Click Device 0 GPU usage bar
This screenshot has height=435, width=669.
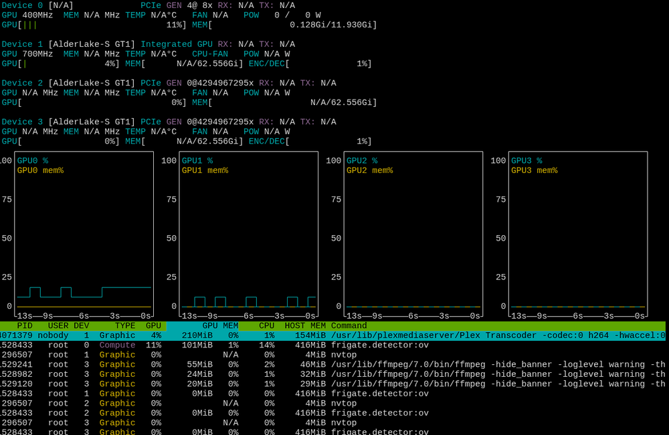[x=94, y=25]
